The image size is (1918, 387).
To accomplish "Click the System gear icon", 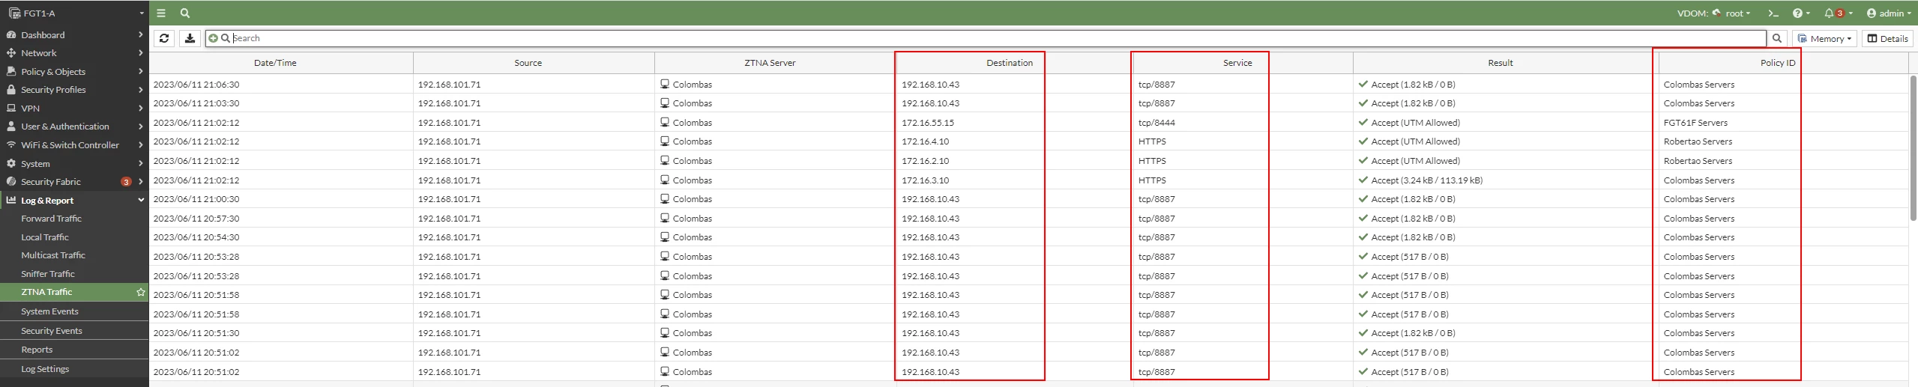I will click(x=11, y=163).
